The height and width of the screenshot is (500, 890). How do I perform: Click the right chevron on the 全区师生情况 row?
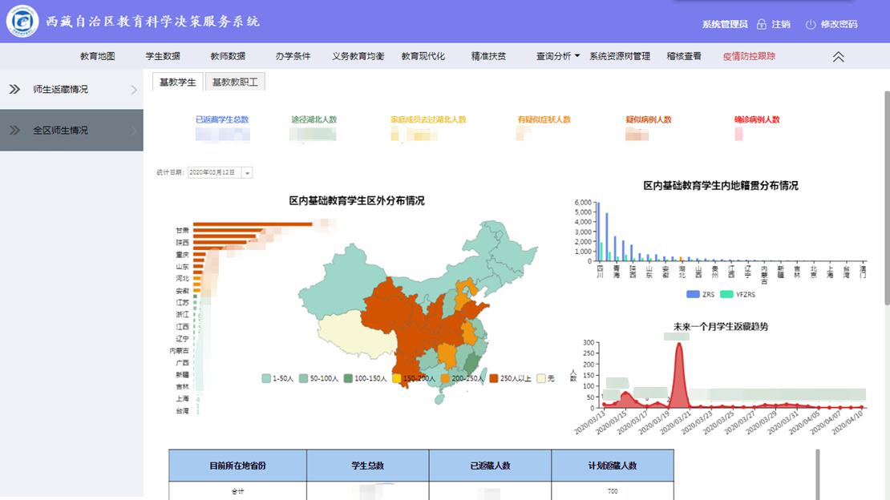(x=134, y=131)
